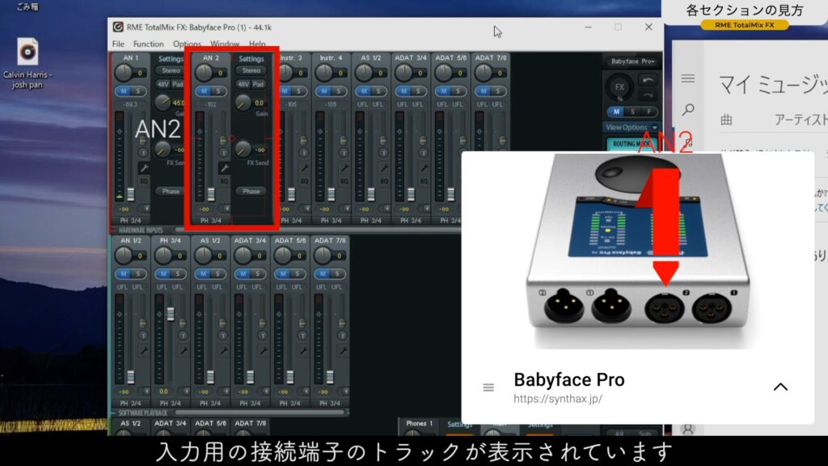Image resolution: width=828 pixels, height=466 pixels.
Task: Open the hamburger menu in the music app
Action: click(x=687, y=78)
